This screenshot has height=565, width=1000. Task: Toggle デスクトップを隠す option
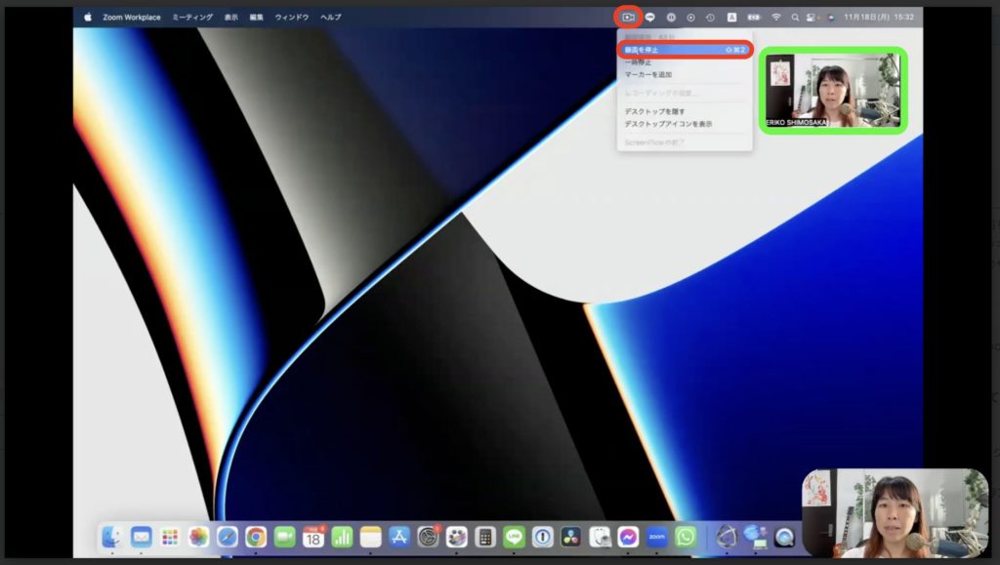click(x=661, y=111)
